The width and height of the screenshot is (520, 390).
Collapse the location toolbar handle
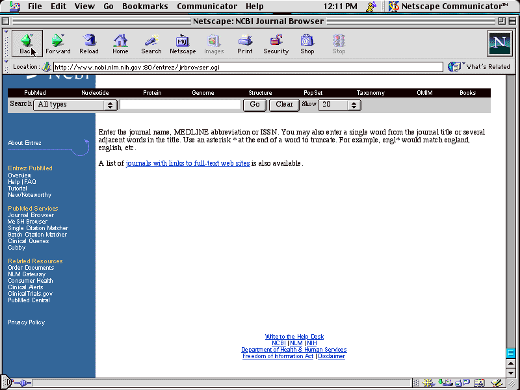coord(6,67)
